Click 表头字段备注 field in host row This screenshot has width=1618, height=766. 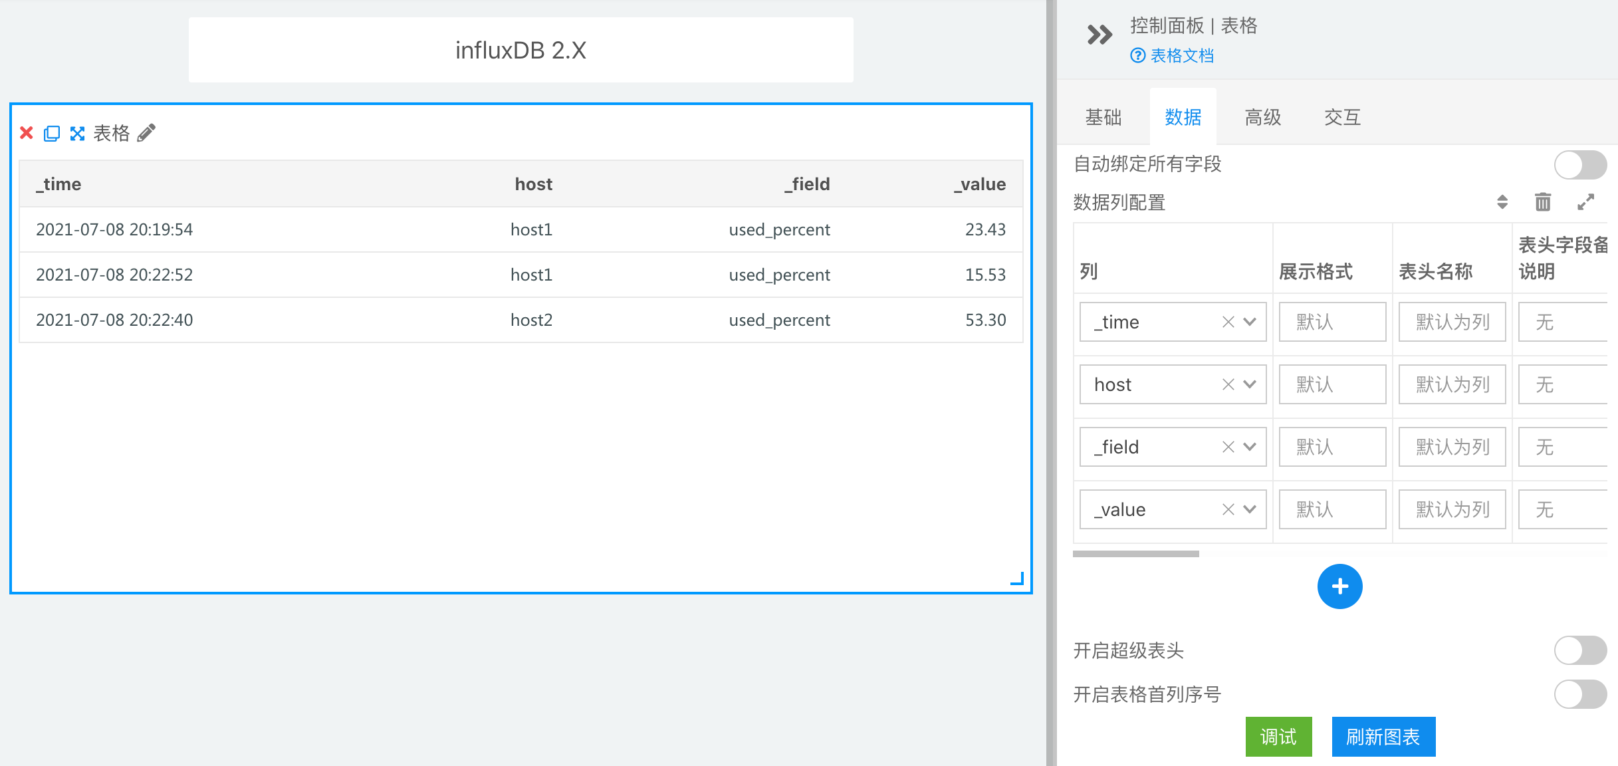point(1563,384)
